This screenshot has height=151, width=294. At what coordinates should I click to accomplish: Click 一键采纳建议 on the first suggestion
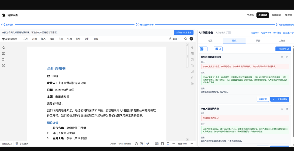point(280,99)
